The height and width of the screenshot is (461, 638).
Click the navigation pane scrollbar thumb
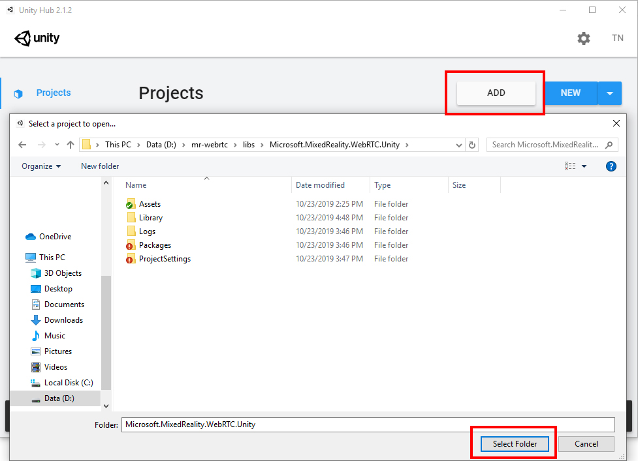coord(106,333)
